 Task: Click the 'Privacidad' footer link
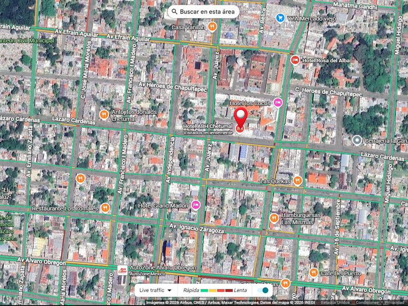coord(394,303)
